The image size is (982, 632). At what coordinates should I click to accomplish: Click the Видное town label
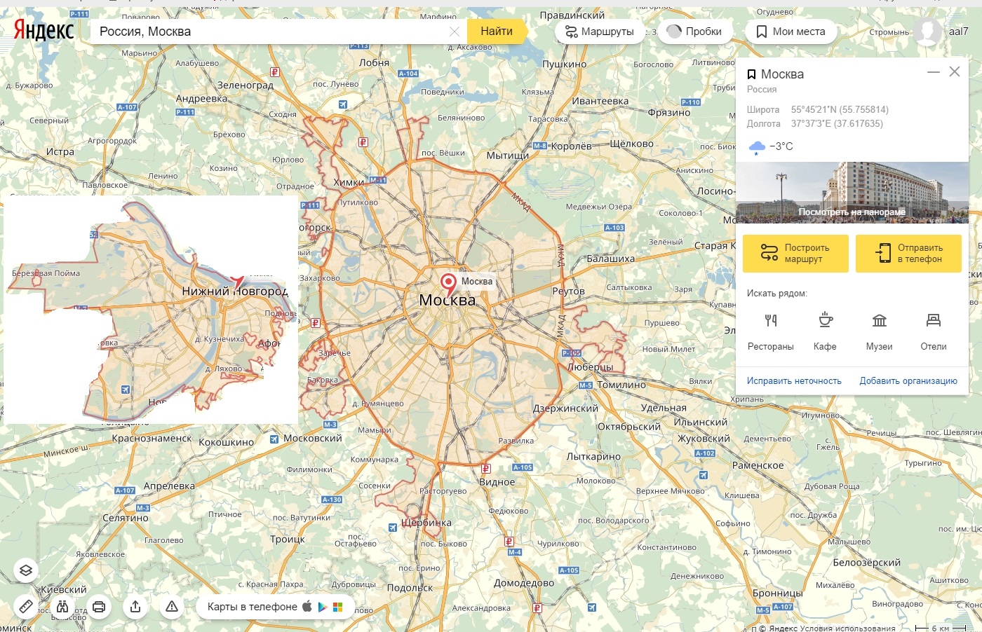[497, 482]
